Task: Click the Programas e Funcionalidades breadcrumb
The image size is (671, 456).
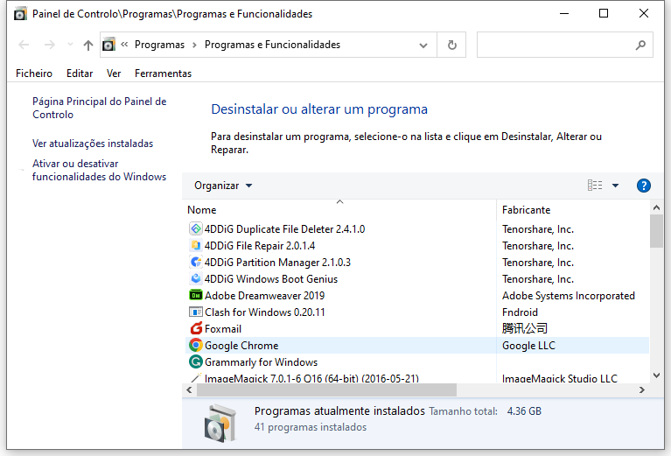Action: pos(272,45)
